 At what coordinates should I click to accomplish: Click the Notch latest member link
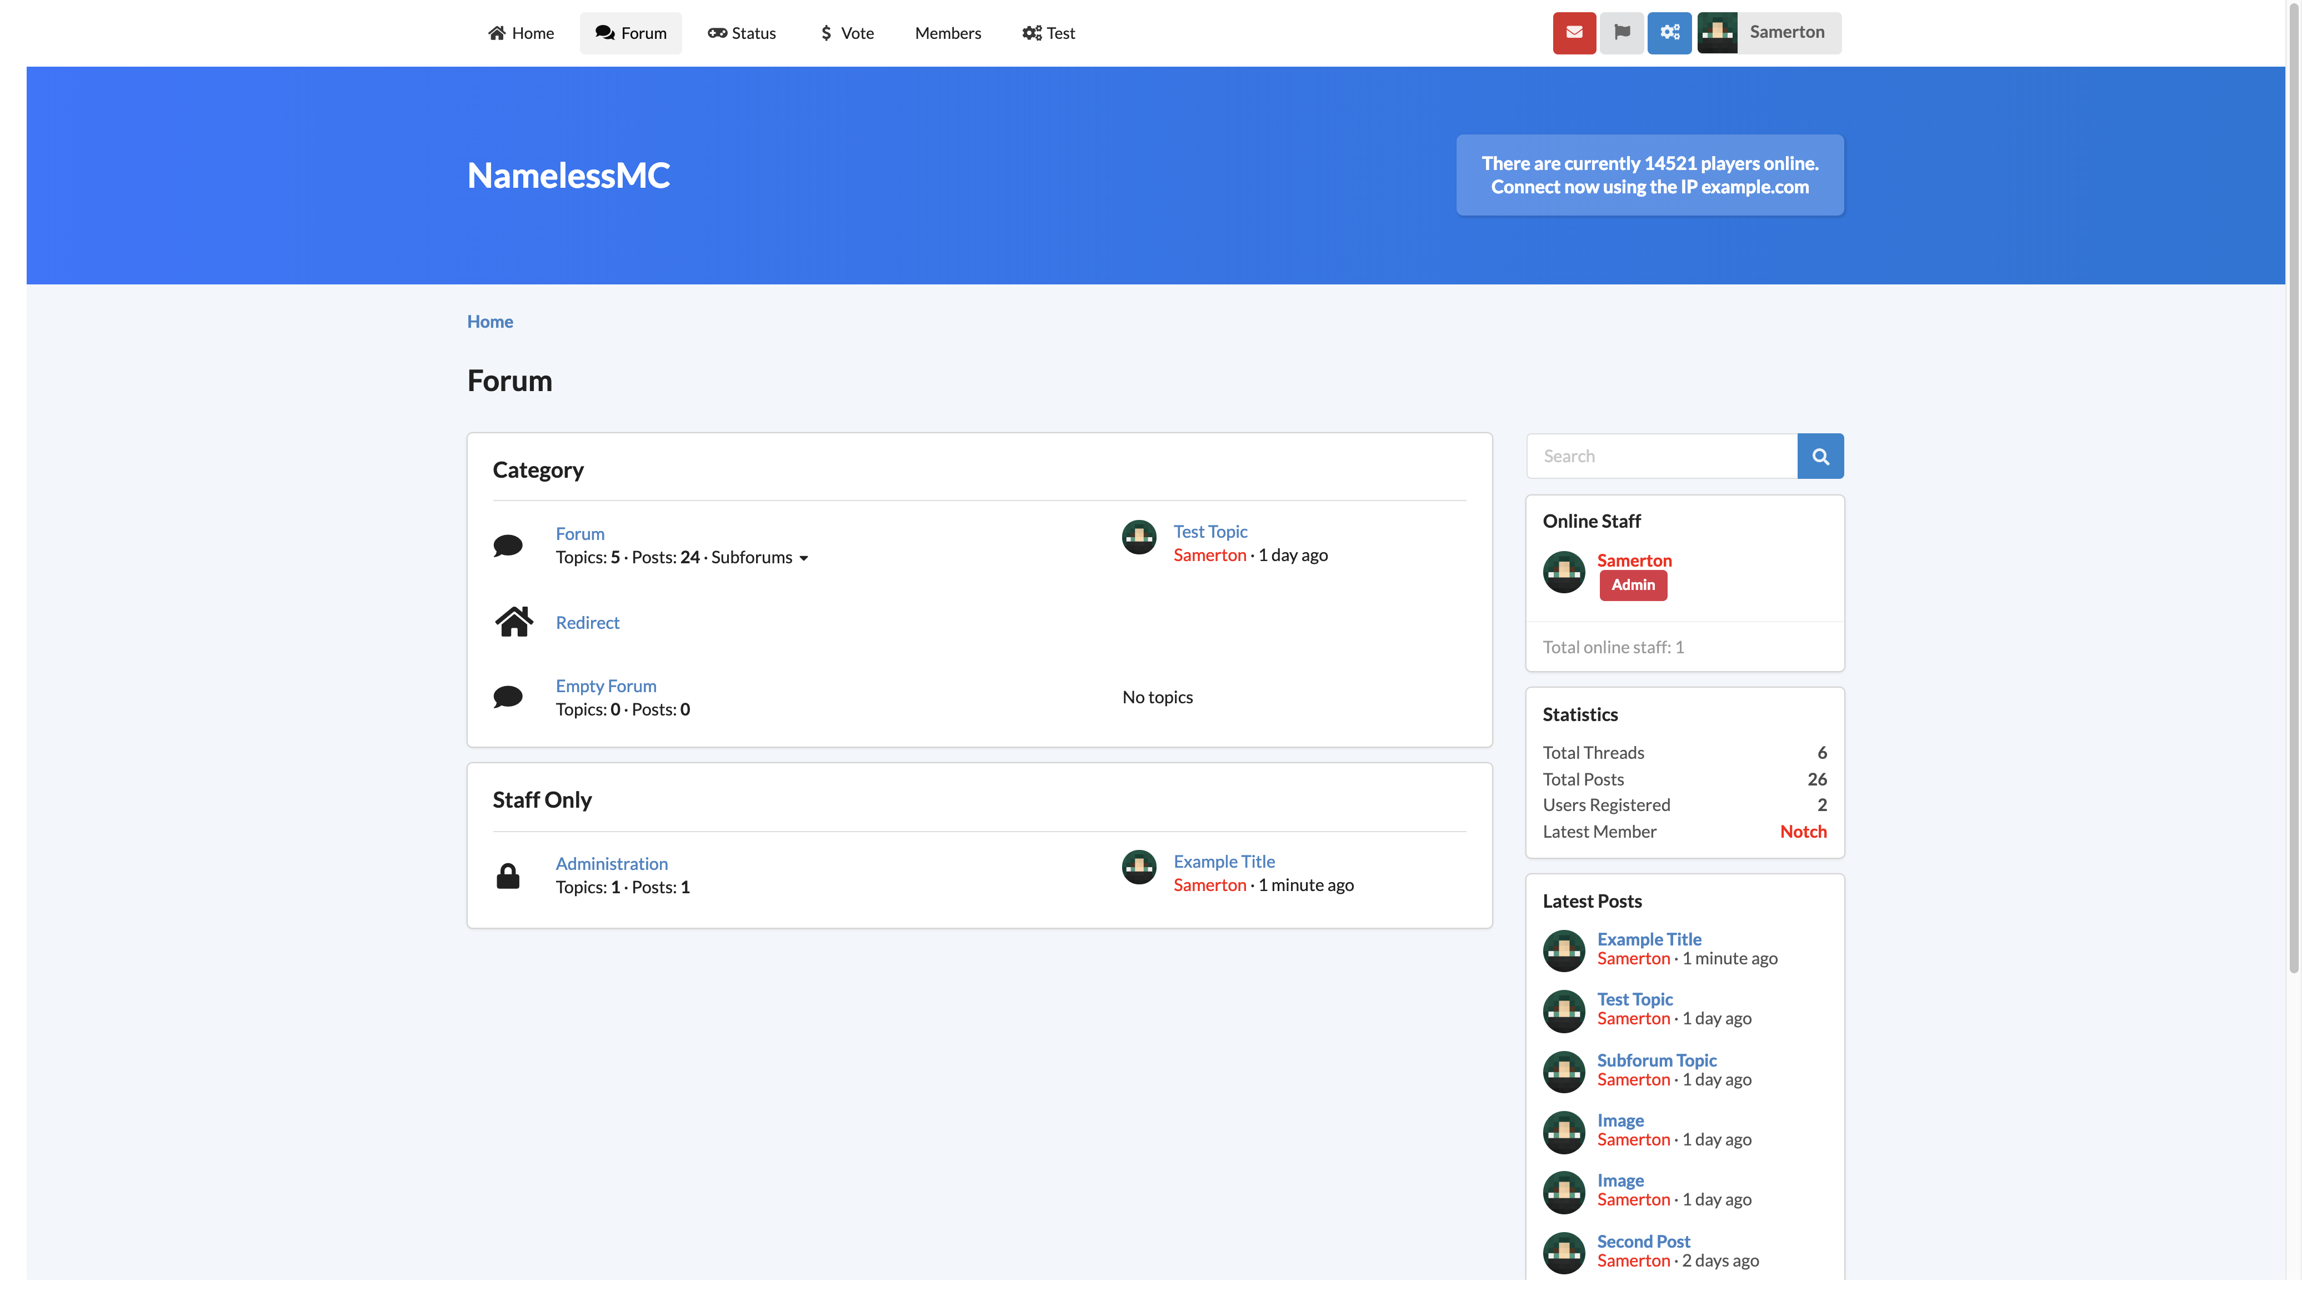pos(1803,830)
